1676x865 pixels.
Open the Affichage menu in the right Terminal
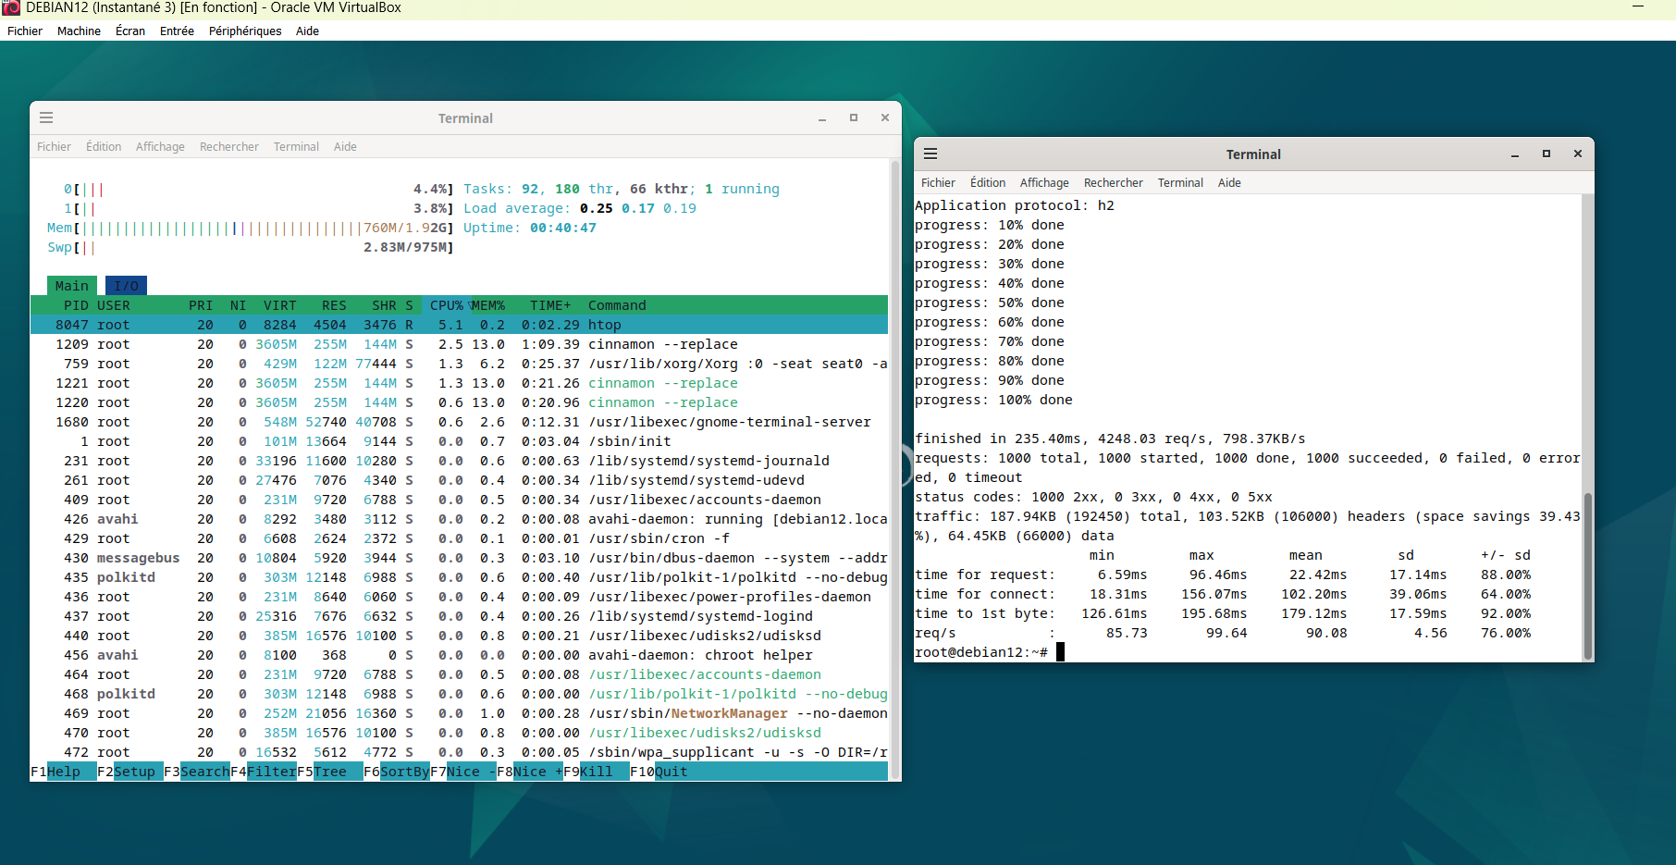[x=1044, y=182]
